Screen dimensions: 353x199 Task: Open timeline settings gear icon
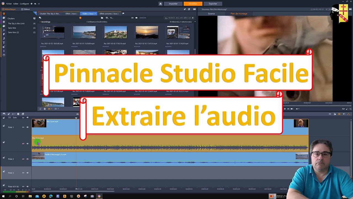[x=9, y=114]
